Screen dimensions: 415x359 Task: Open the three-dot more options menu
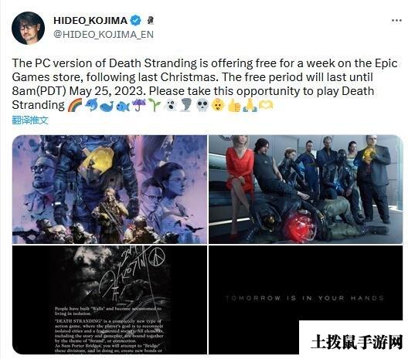[x=396, y=21]
